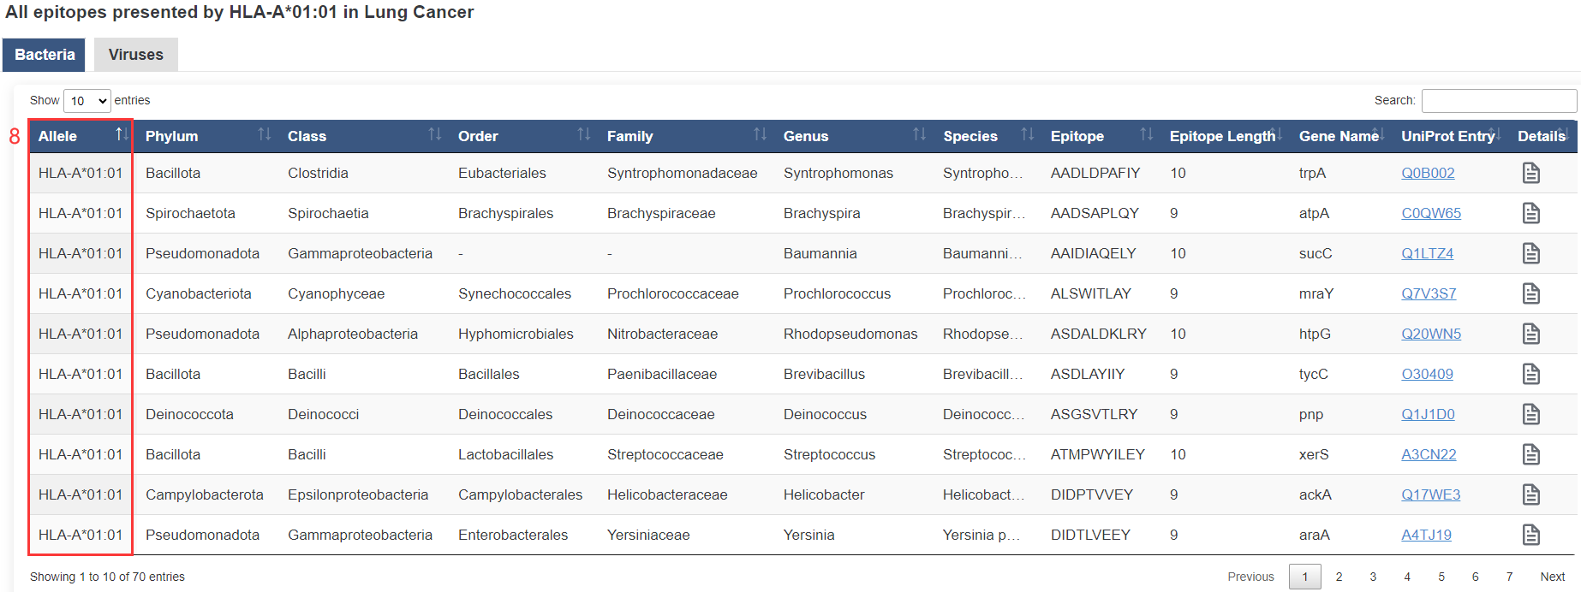The image size is (1581, 592).
Task: Go to the Next page
Action: pos(1552,577)
